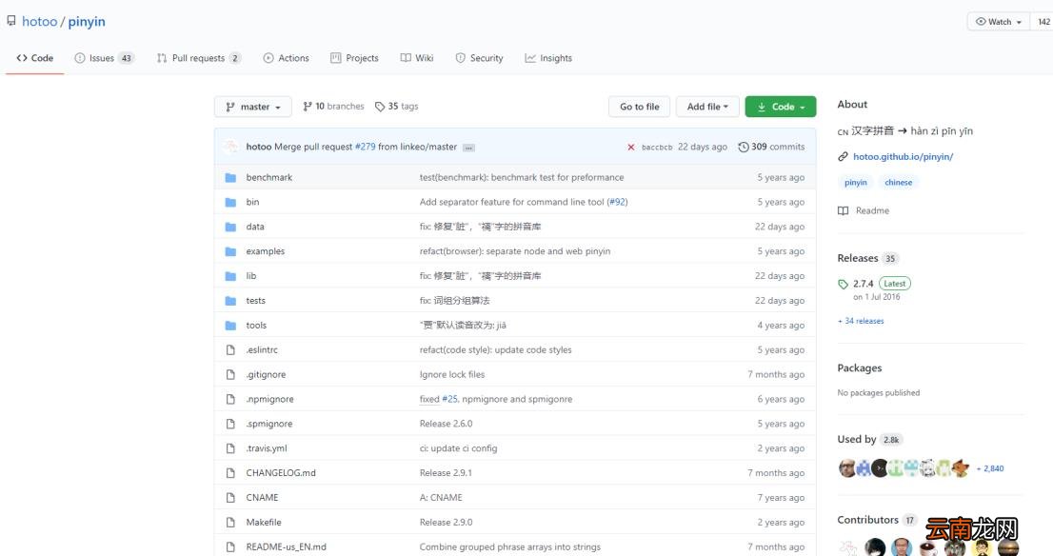Expand the commit message ellipsis button
This screenshot has width=1053, height=556.
pyautogui.click(x=468, y=148)
